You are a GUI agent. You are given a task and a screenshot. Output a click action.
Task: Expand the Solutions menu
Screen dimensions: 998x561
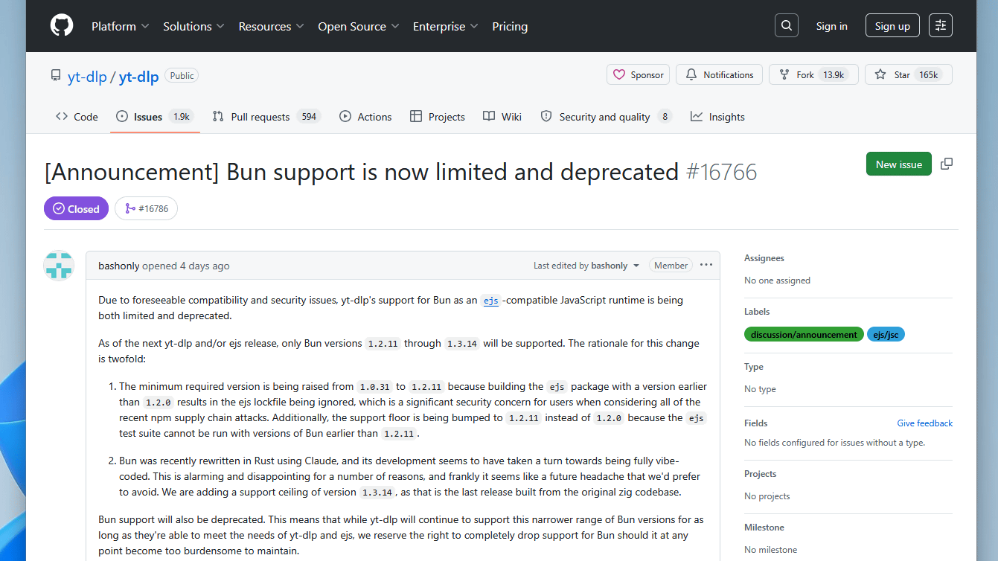coord(193,26)
